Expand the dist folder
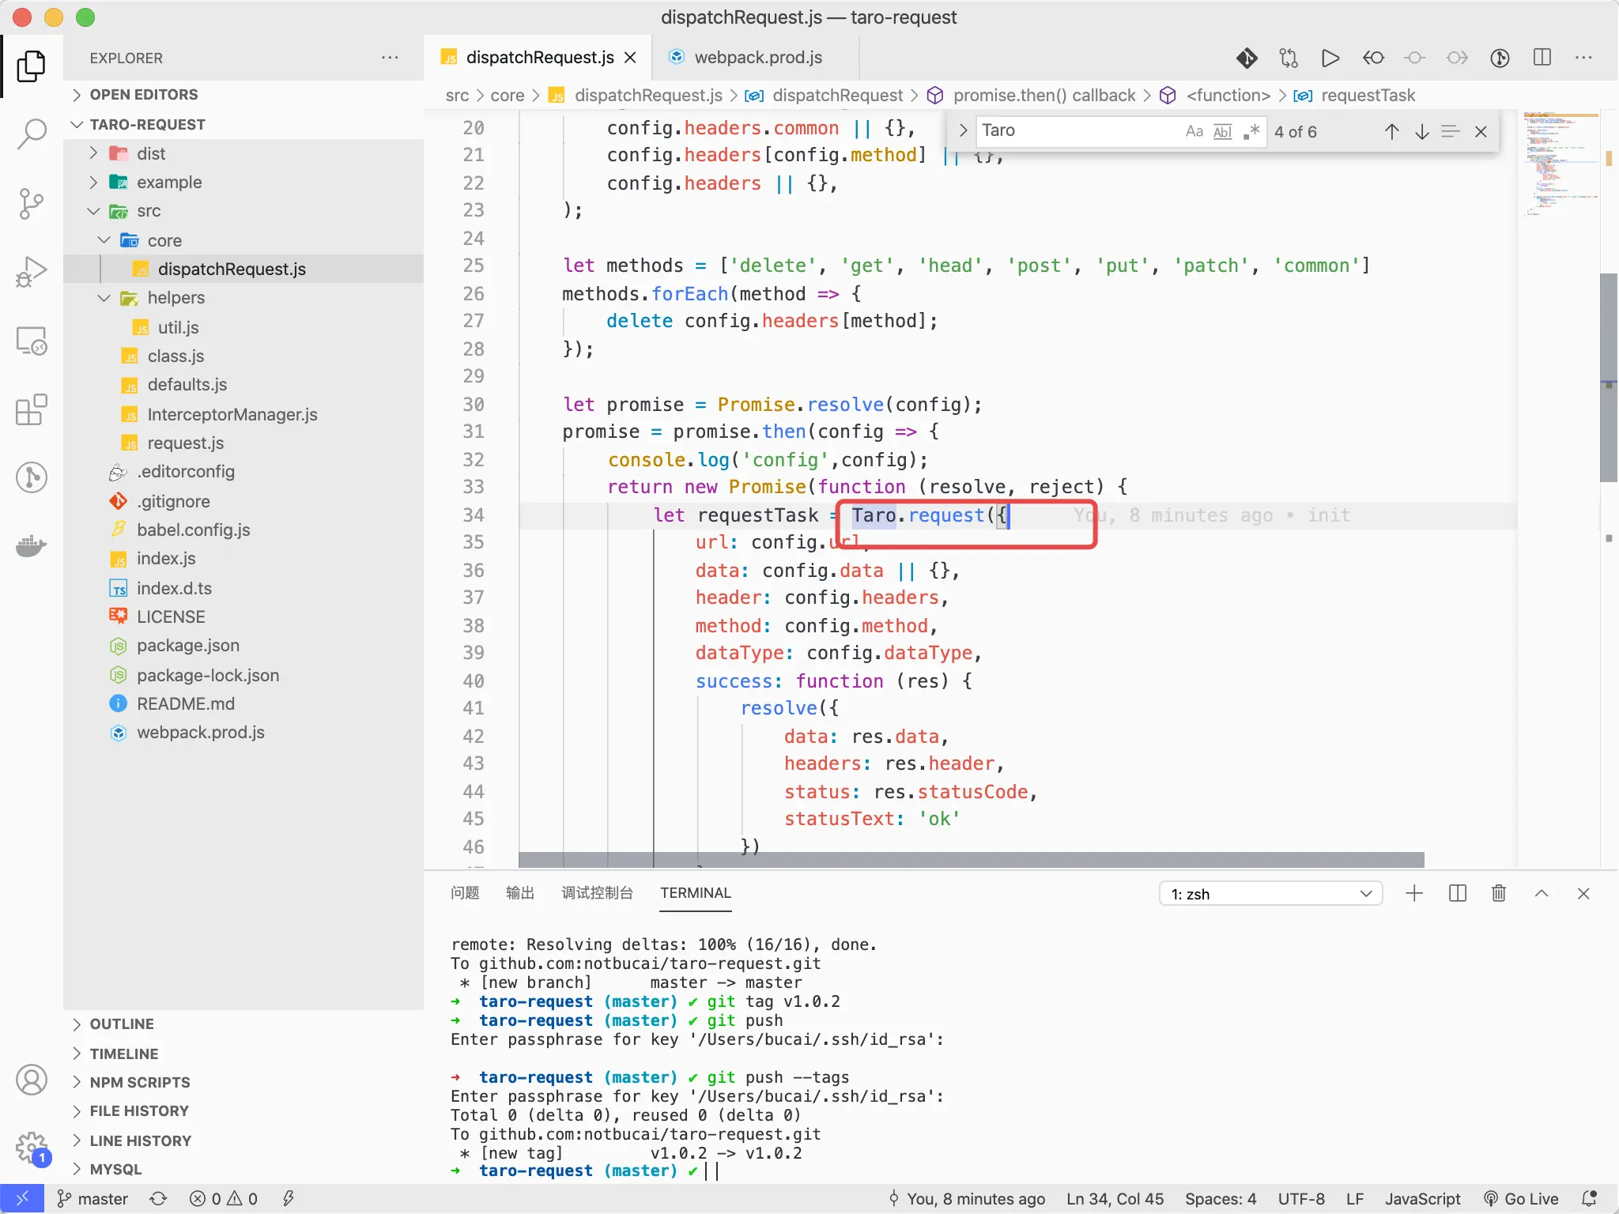Viewport: 1619px width, 1214px height. point(150,153)
